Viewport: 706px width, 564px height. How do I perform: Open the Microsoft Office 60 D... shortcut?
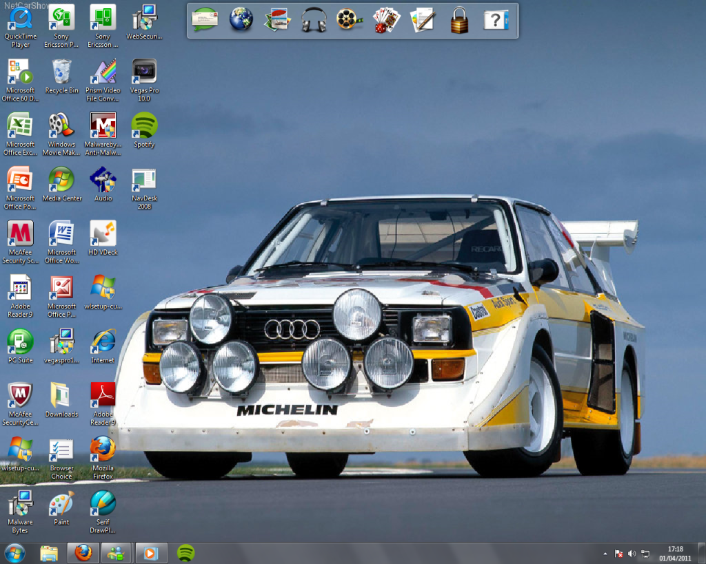pyautogui.click(x=20, y=81)
